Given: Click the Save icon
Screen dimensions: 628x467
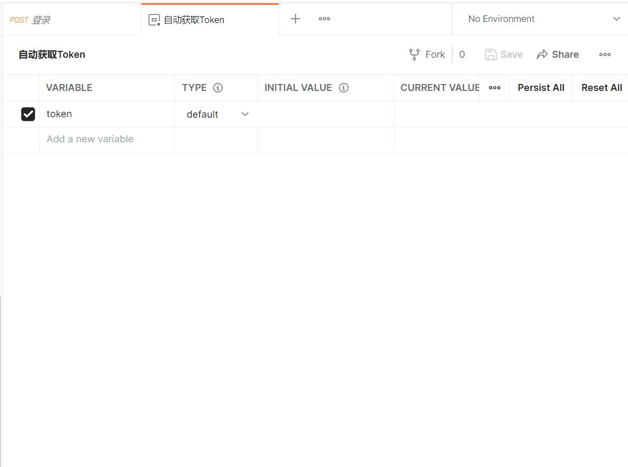Looking at the screenshot, I should (x=490, y=54).
